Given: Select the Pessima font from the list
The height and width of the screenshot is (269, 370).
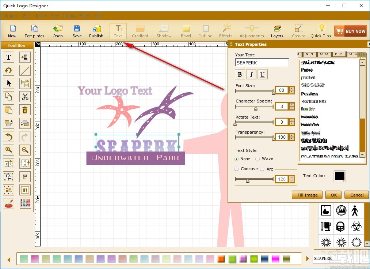Looking at the screenshot, I should pyautogui.click(x=309, y=94).
